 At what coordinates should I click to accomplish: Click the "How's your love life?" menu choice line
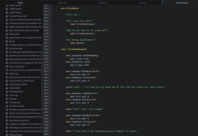pyautogui.click(x=79, y=21)
